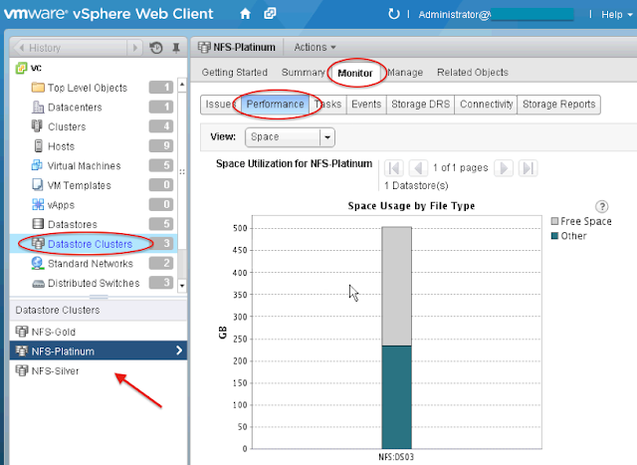
Task: Jump to first page of datastores
Action: coord(394,168)
